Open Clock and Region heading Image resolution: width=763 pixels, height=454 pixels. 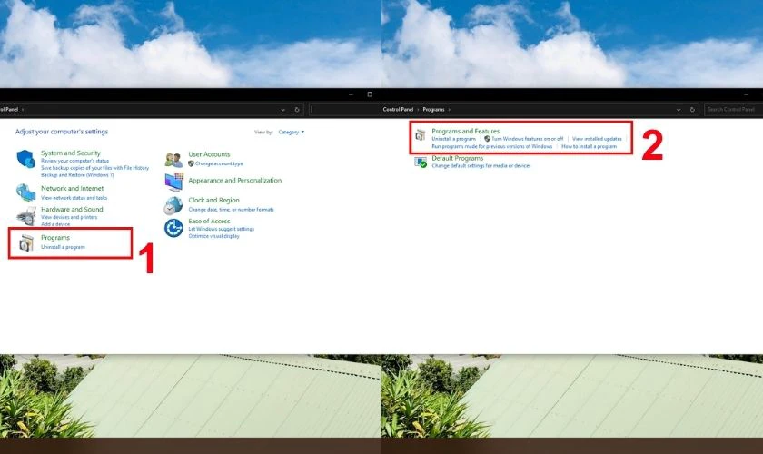click(x=213, y=200)
